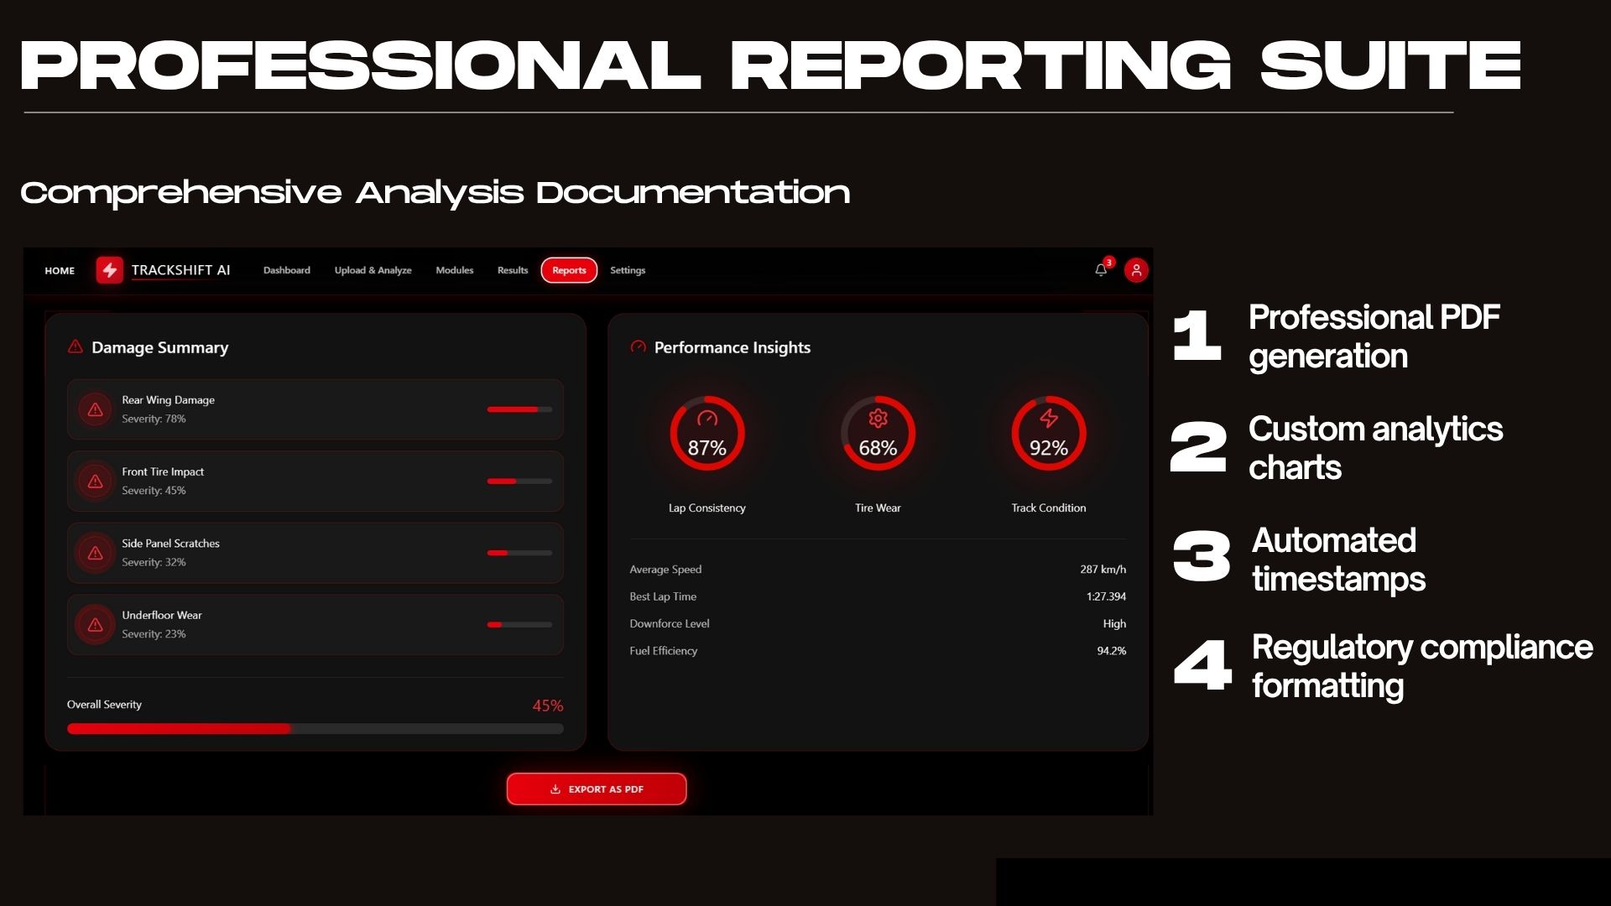Click the Rear Wing severity bar
The width and height of the screenshot is (1611, 906).
coord(519,409)
